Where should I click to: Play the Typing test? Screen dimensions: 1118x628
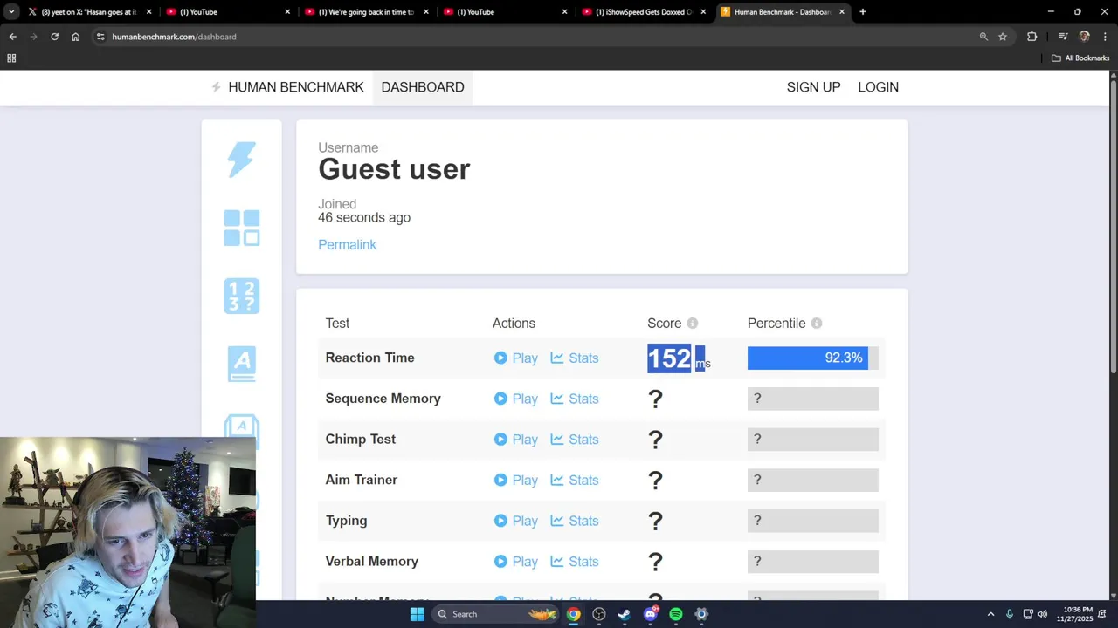pos(515,521)
